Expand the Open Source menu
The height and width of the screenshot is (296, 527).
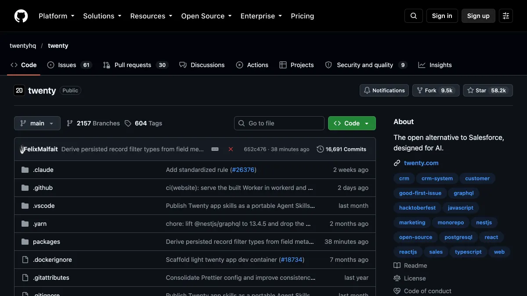206,16
